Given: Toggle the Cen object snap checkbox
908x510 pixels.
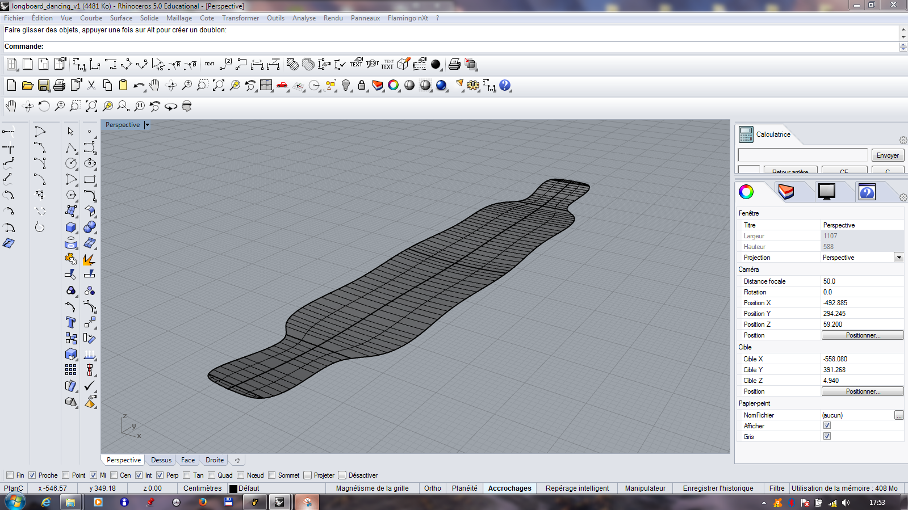Looking at the screenshot, I should [114, 475].
